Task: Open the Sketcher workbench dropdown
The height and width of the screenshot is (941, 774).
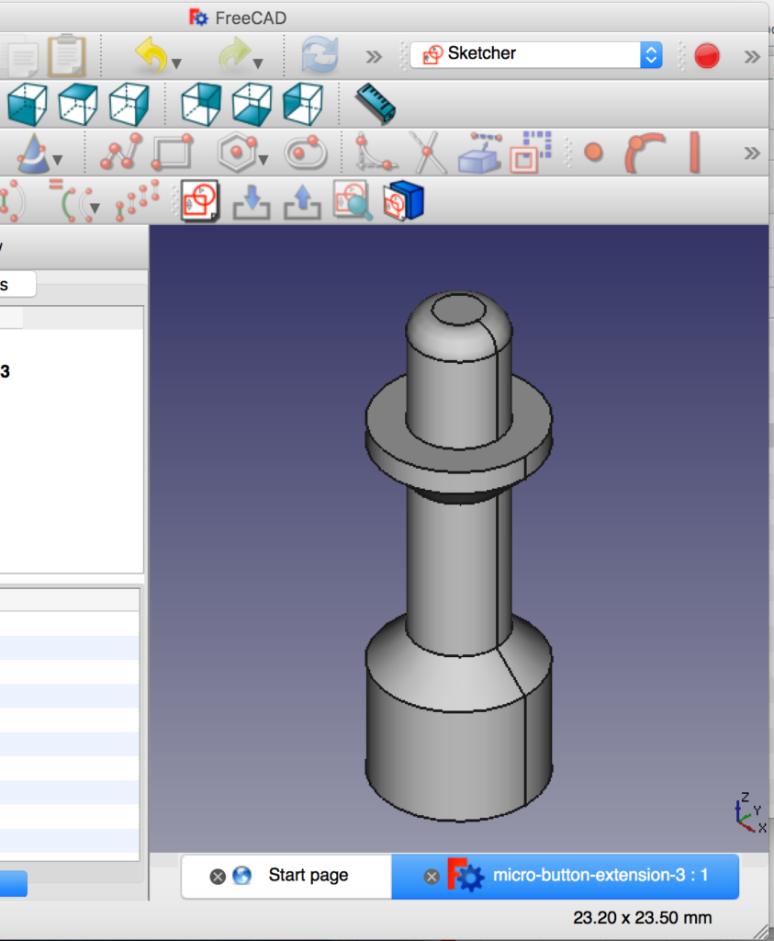Action: [649, 54]
